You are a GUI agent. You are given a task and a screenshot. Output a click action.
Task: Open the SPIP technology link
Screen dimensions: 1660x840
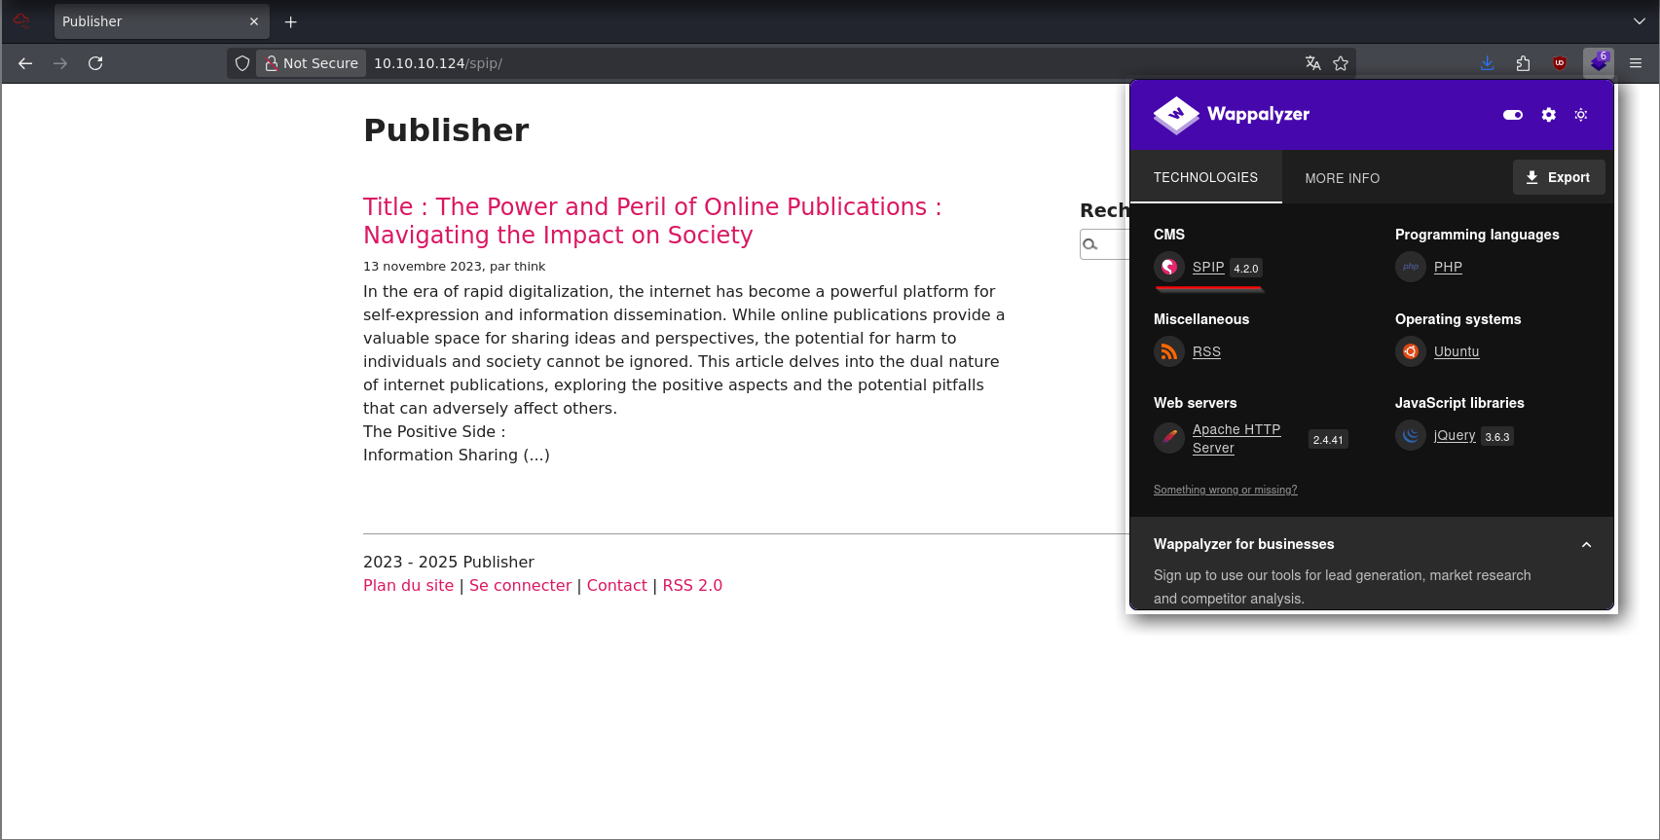(x=1208, y=267)
